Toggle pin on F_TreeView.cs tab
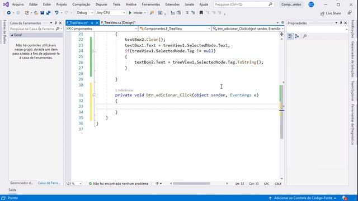Image resolution: width=358 pixels, height=201 pixels. [x=92, y=23]
